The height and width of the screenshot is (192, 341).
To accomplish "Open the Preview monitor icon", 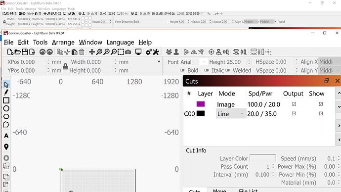I will [138, 52].
